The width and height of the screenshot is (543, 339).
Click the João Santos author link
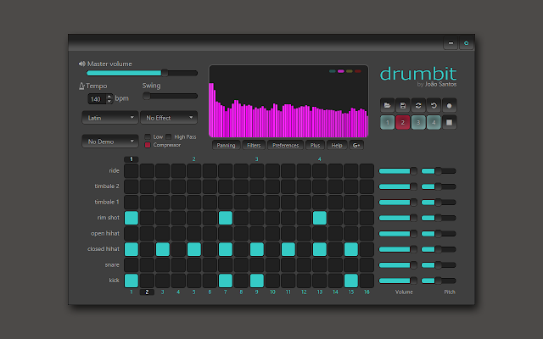coord(440,85)
